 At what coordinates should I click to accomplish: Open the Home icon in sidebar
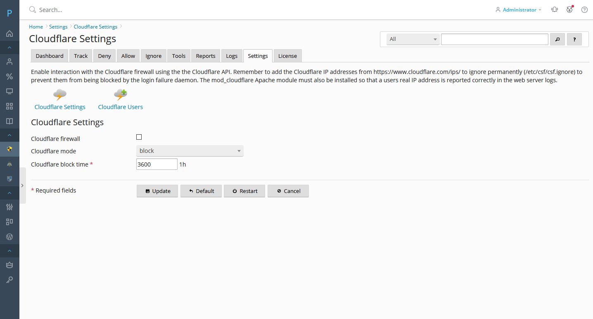(9, 33)
